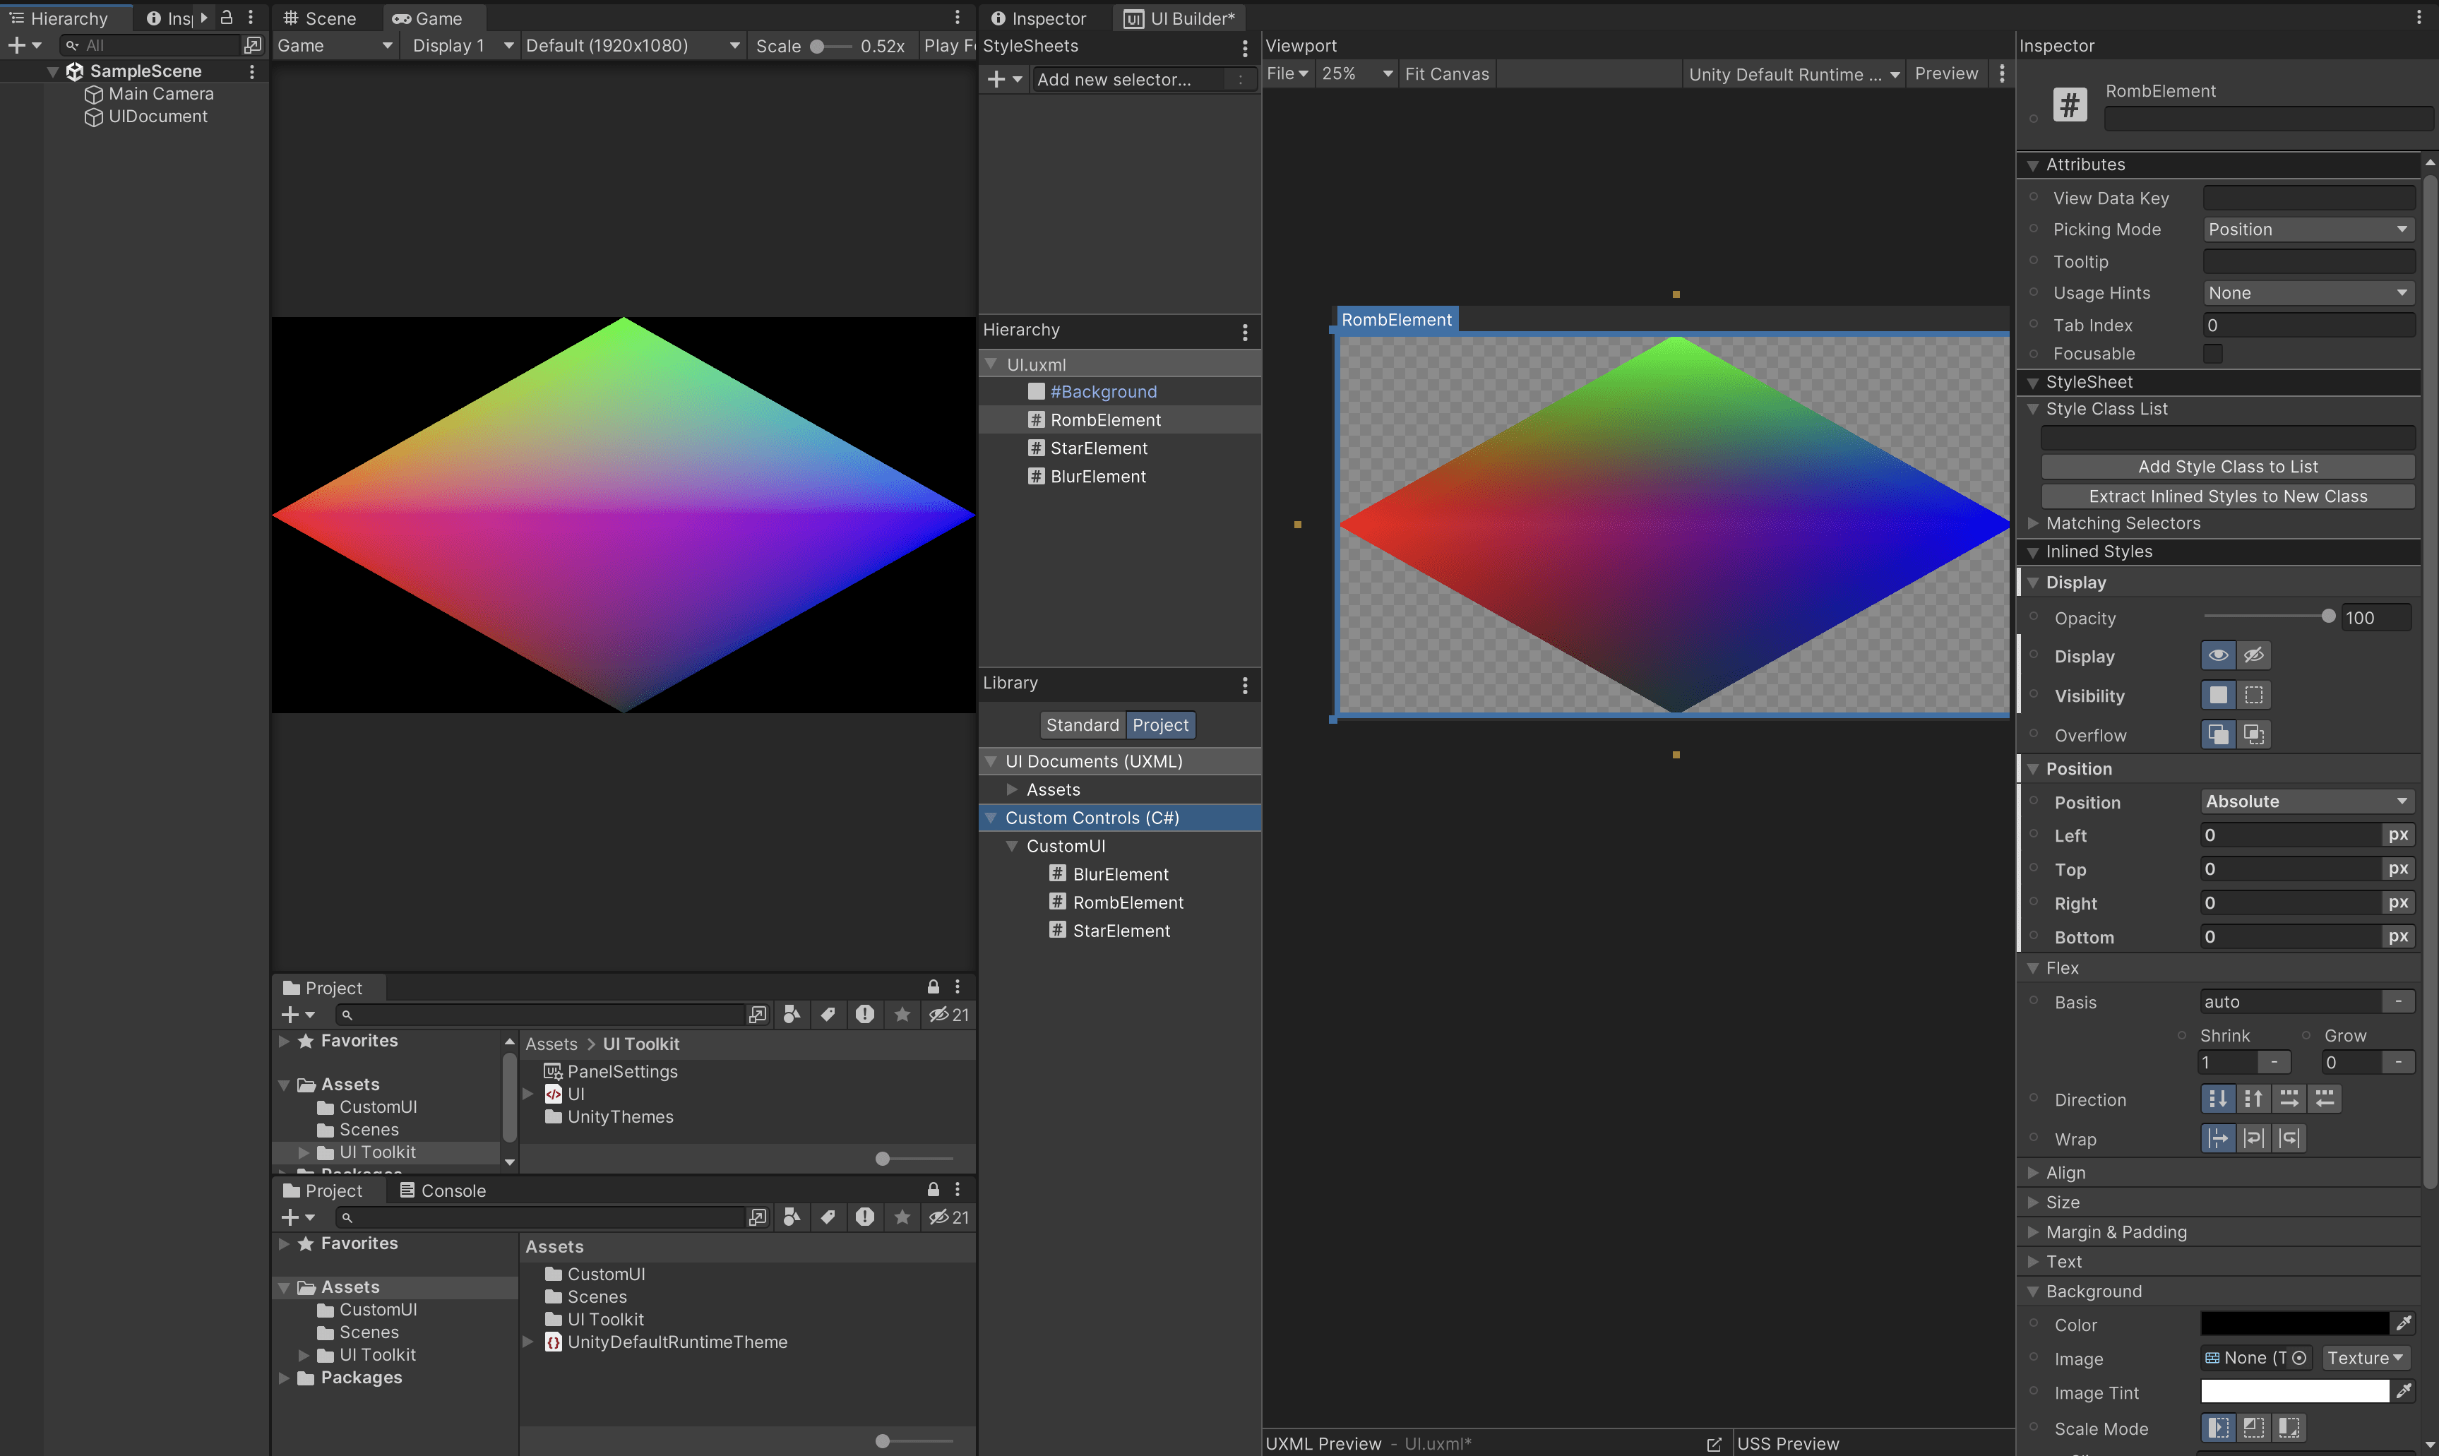Click the display hidden crossed-eye icon
This screenshot has height=1456, width=2439.
coord(2253,655)
